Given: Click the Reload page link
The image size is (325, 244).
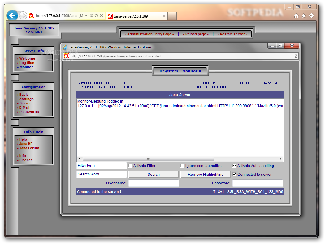Looking at the screenshot, I should click(x=196, y=34).
